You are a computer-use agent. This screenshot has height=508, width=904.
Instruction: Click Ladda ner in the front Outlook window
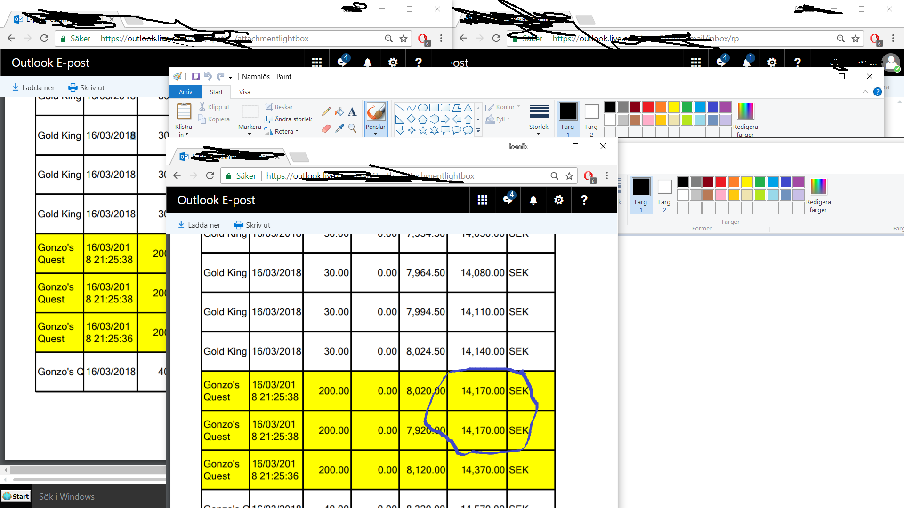[x=199, y=225]
